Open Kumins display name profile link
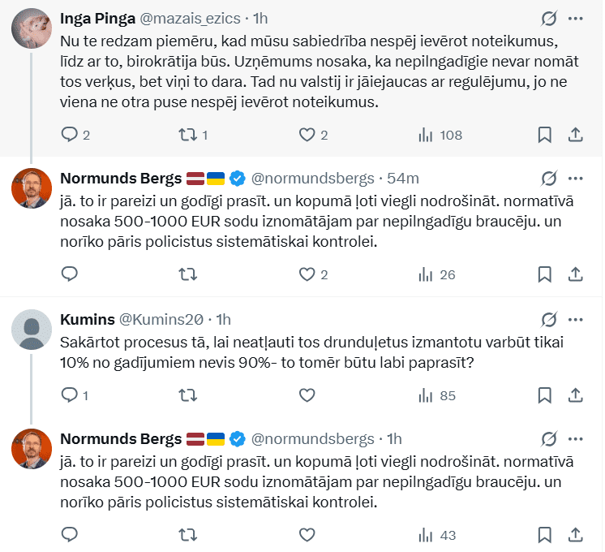The height and width of the screenshot is (552, 605). [87, 319]
